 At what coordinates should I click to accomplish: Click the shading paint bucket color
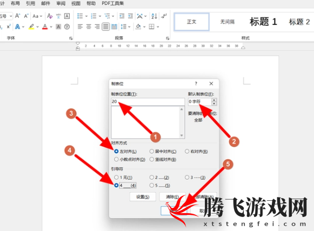pyautogui.click(x=138, y=26)
